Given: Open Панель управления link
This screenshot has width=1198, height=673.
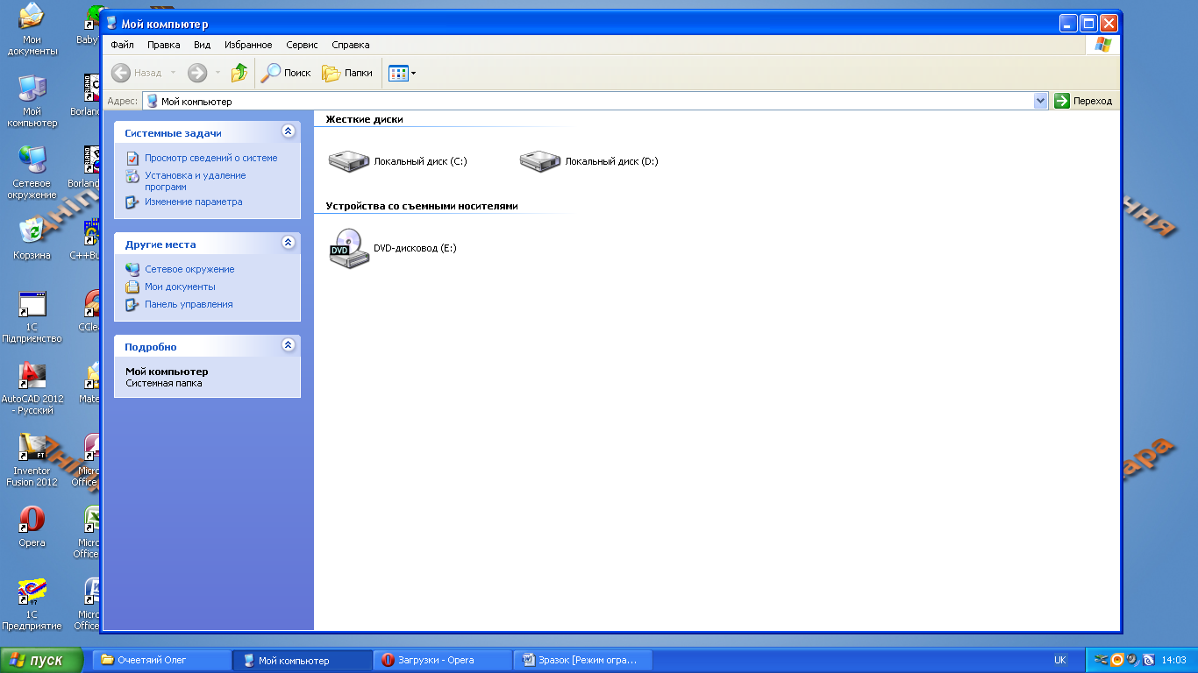Looking at the screenshot, I should [x=189, y=304].
